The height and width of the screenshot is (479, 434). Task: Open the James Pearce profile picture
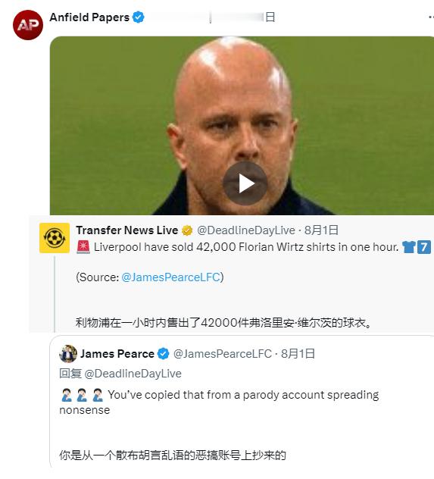pos(68,354)
